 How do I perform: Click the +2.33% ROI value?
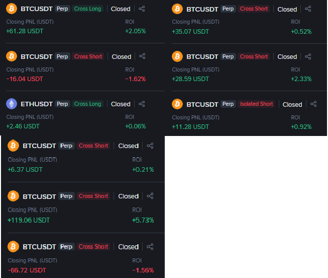pos(301,79)
